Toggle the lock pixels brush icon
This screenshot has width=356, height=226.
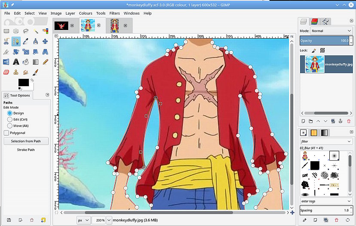(314, 50)
